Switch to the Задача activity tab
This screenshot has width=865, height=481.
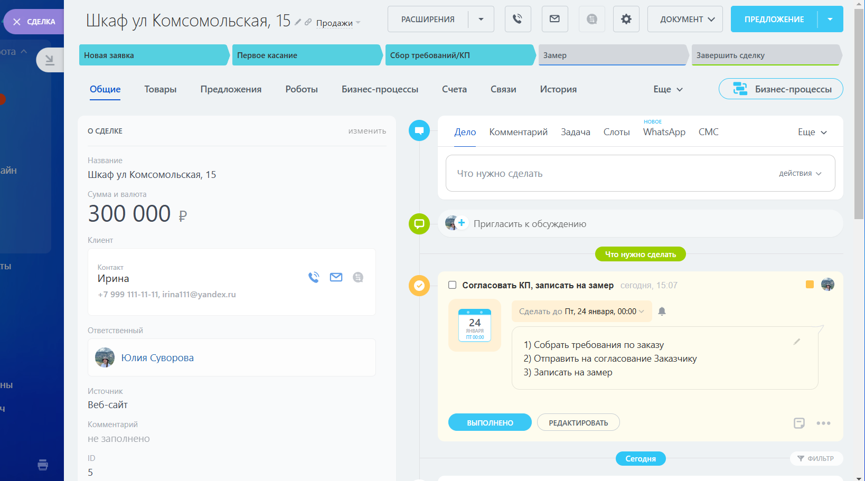[x=576, y=132]
